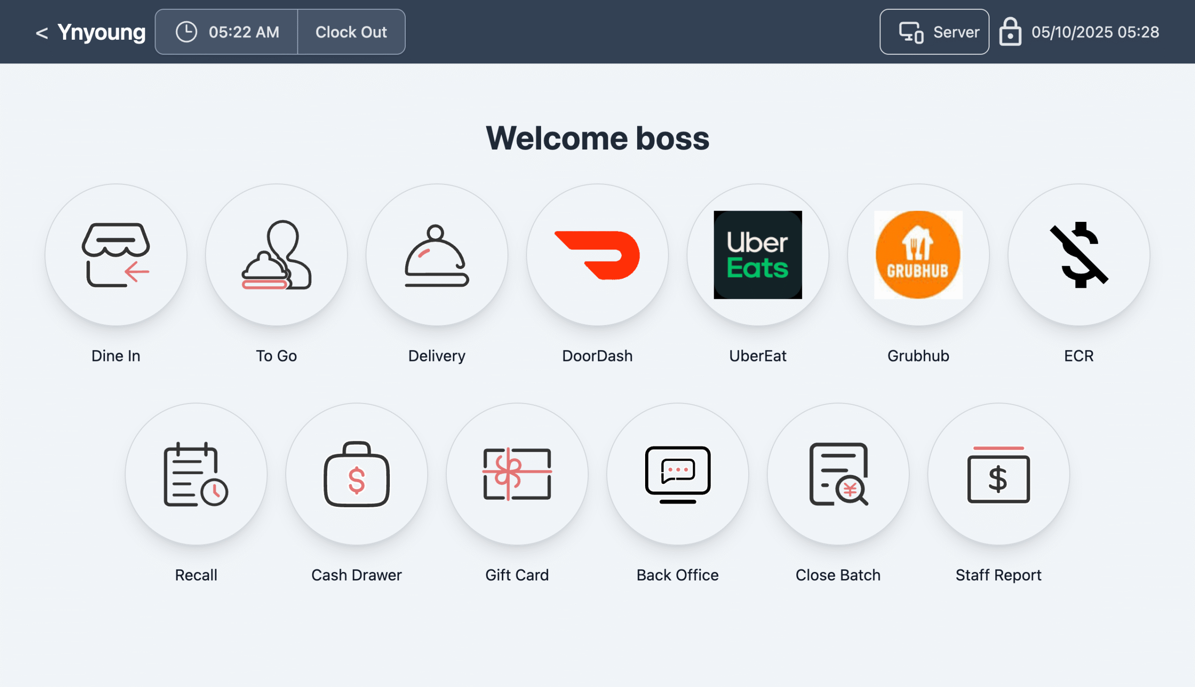Click the 05/10/2025 05:28 date text
1195x687 pixels.
click(x=1095, y=32)
